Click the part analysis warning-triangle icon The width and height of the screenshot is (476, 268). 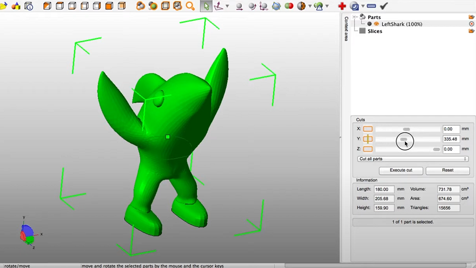[319, 6]
